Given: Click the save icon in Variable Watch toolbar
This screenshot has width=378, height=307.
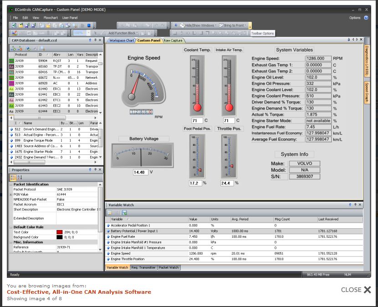Looking at the screenshot, I should coord(117,212).
